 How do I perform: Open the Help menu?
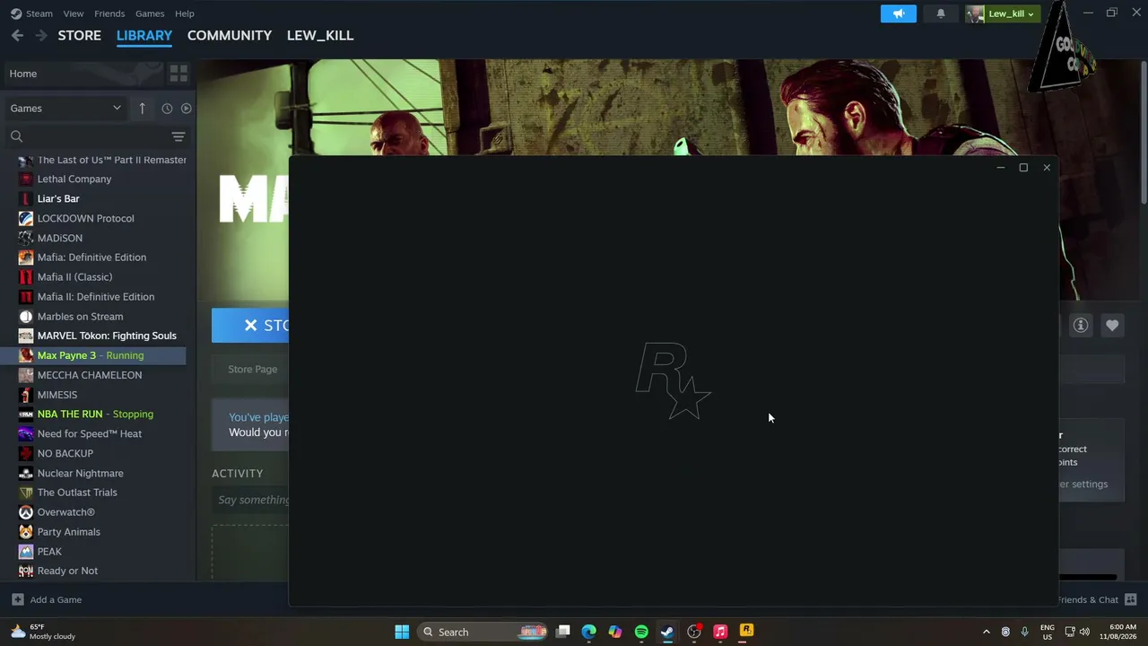point(185,13)
